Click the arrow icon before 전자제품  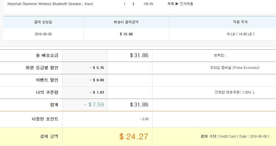(177, 4)
